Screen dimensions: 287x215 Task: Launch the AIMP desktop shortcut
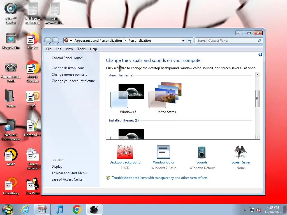[11, 157]
